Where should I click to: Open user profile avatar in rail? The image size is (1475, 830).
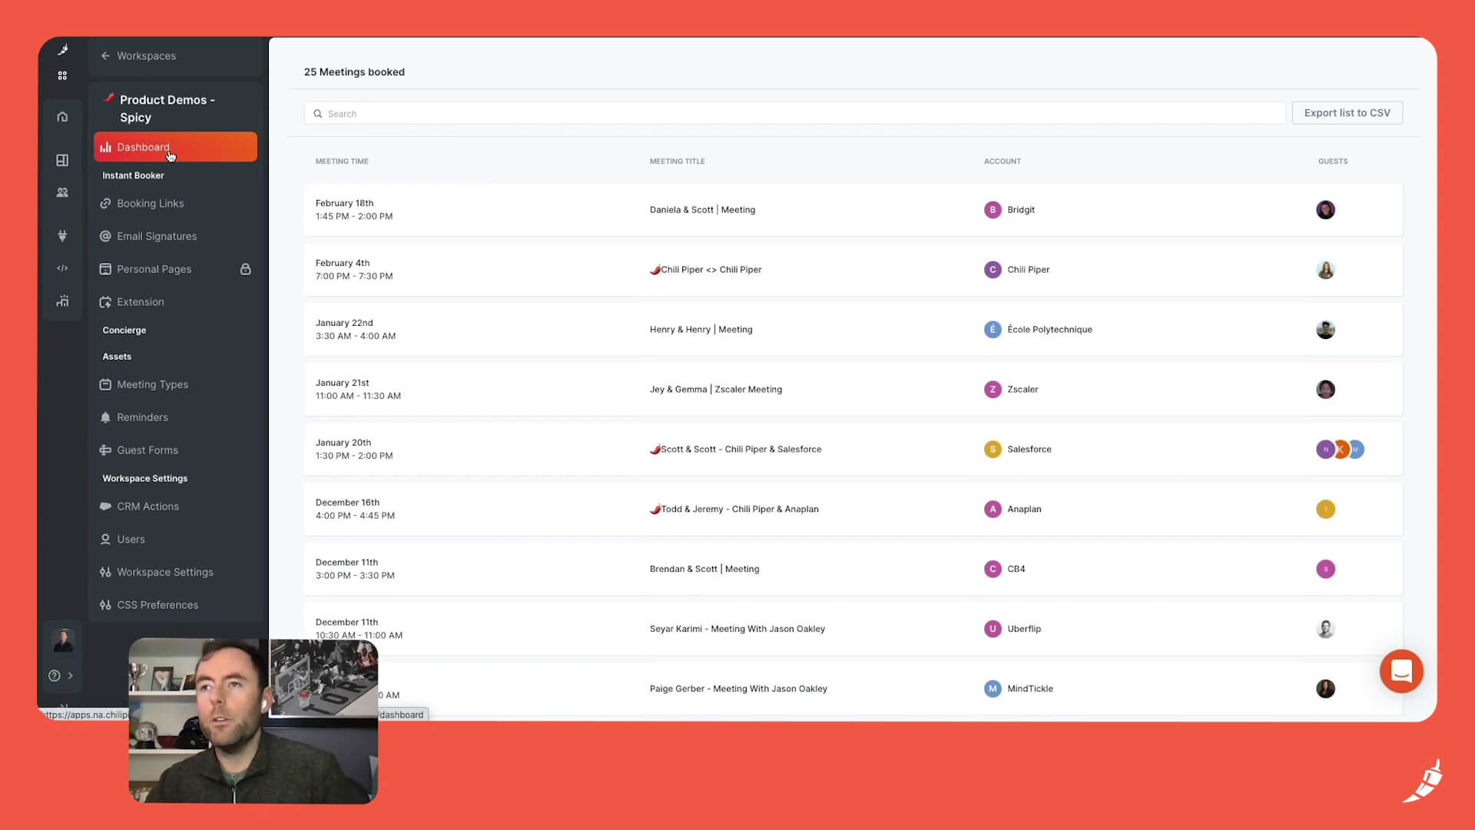(x=63, y=639)
